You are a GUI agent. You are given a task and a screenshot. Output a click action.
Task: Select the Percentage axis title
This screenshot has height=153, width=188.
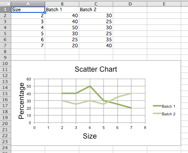[x=21, y=101]
